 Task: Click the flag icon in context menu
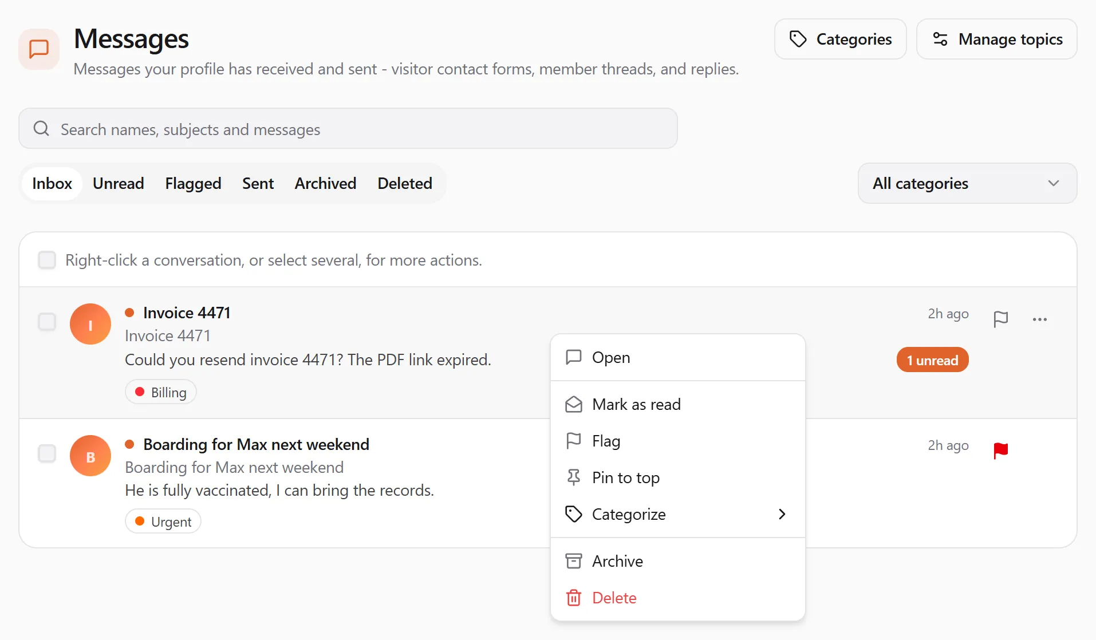[x=573, y=441]
